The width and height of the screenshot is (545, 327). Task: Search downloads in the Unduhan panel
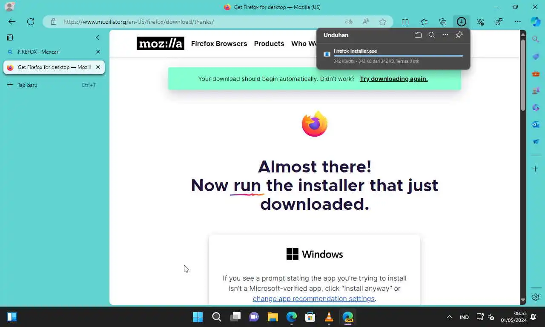[x=432, y=35]
